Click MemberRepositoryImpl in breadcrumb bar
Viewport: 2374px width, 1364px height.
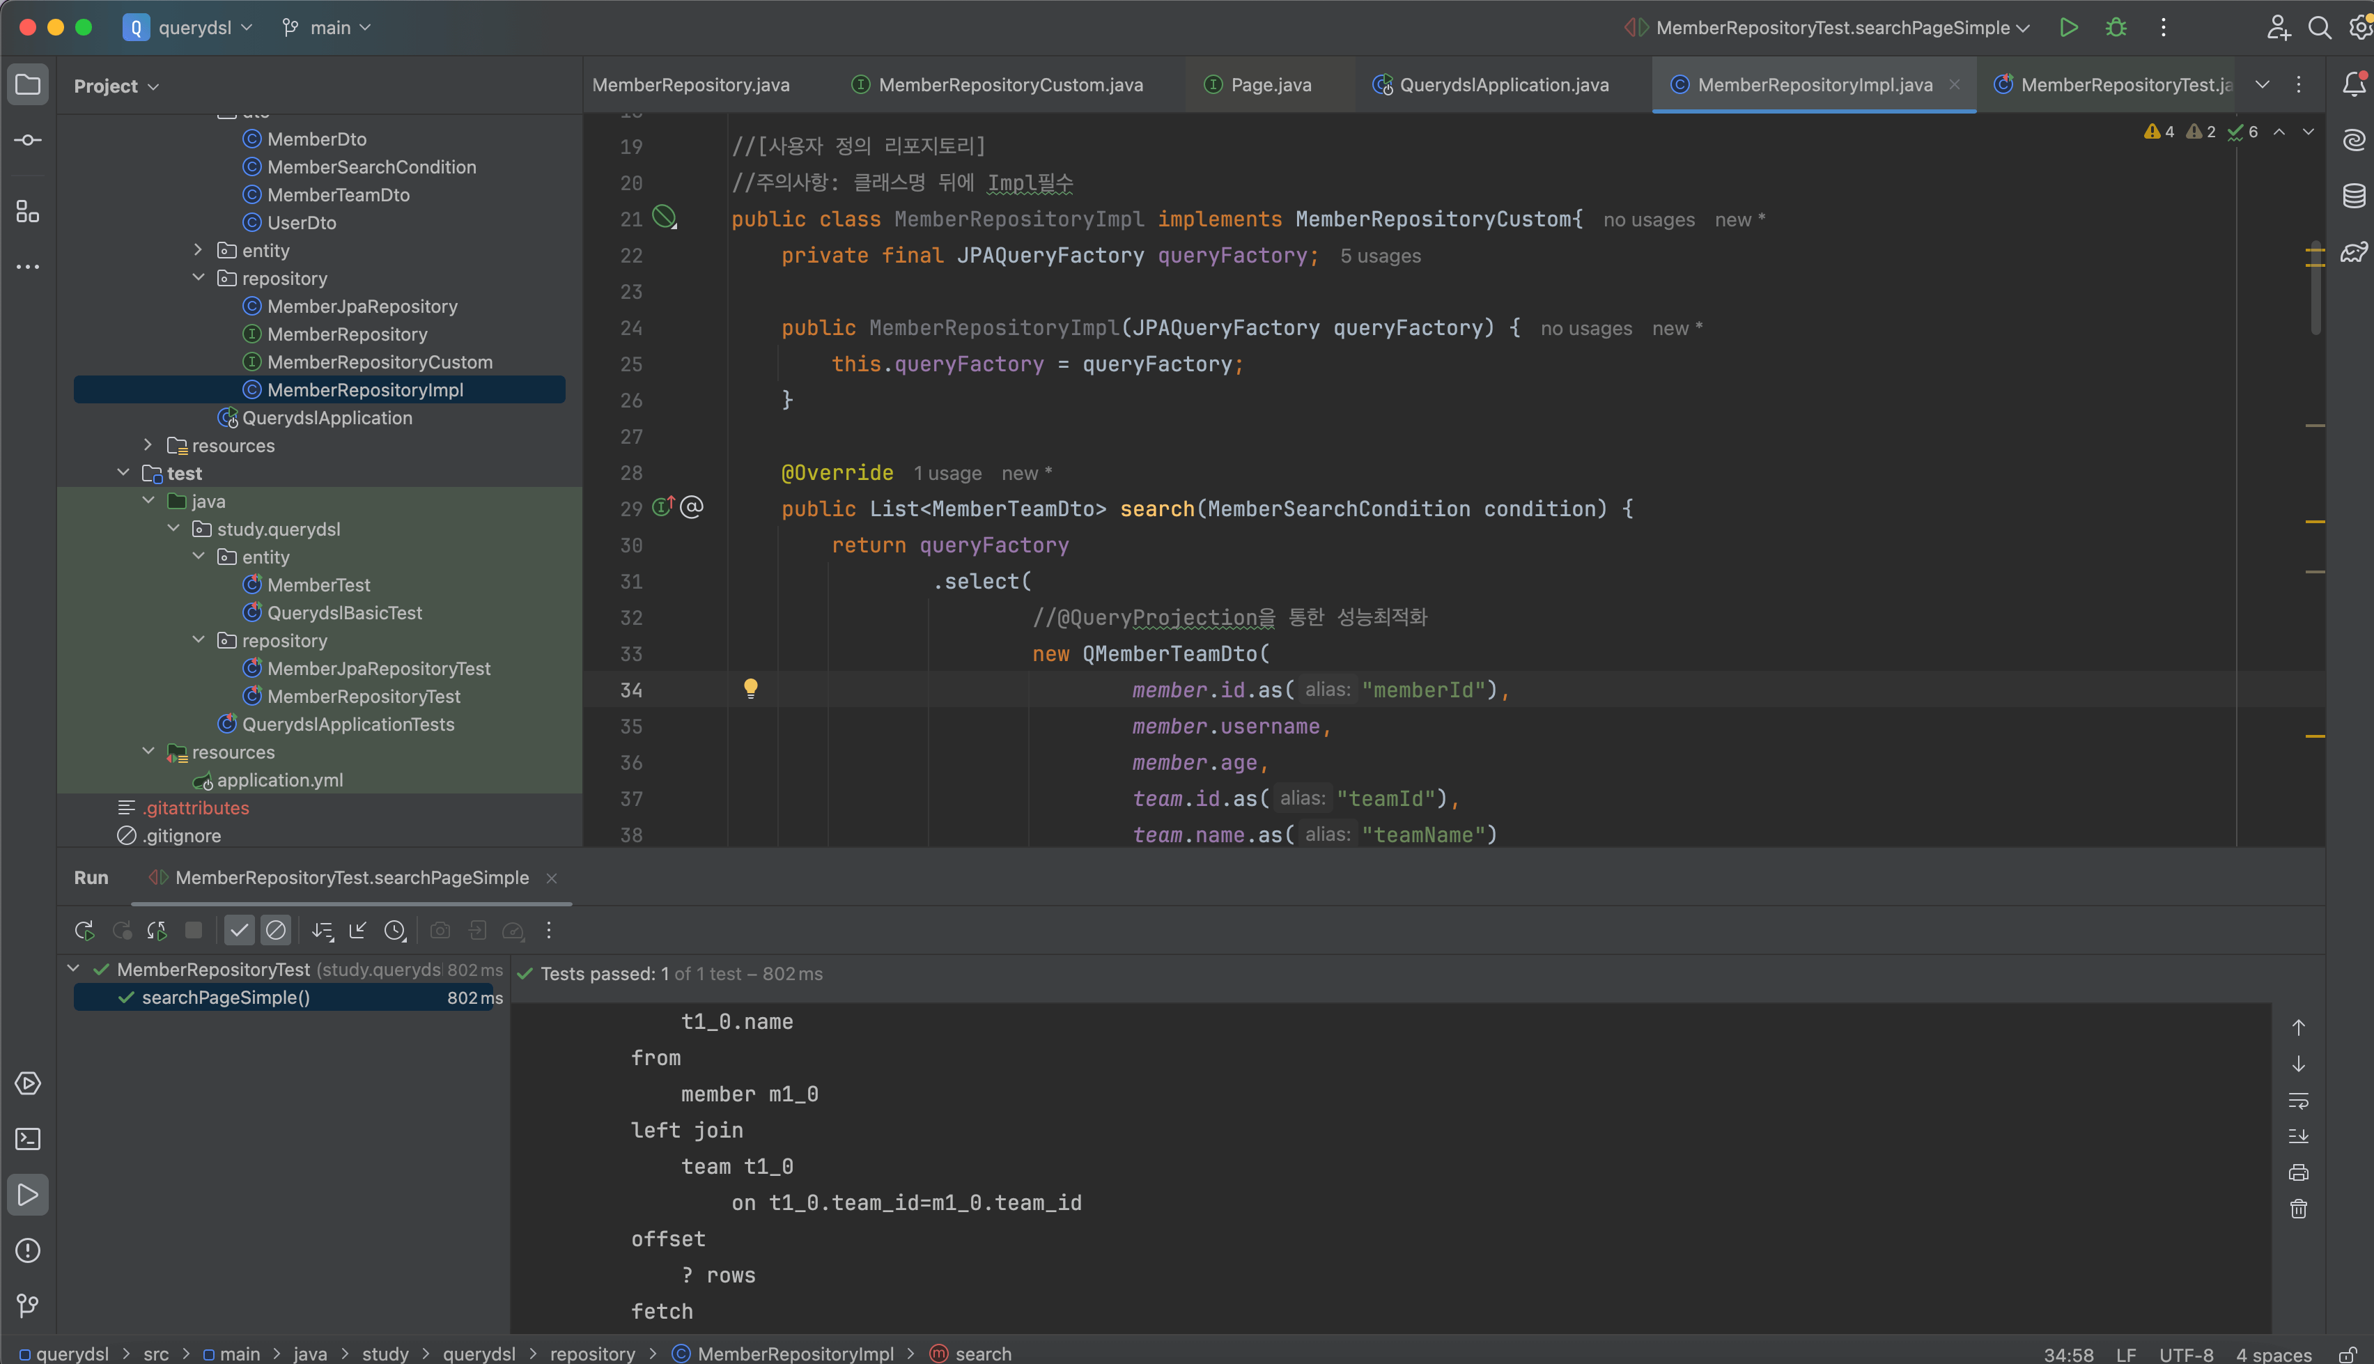(784, 1355)
